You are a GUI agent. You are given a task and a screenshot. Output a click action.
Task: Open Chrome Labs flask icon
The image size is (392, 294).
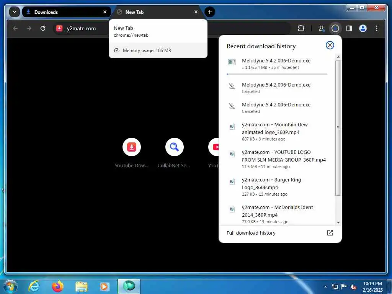click(322, 28)
